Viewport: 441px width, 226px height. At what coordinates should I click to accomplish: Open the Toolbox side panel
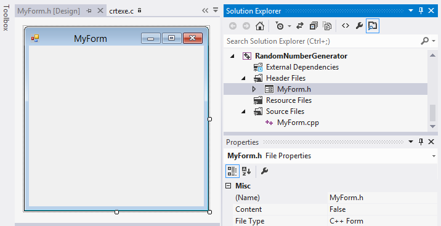(6, 17)
